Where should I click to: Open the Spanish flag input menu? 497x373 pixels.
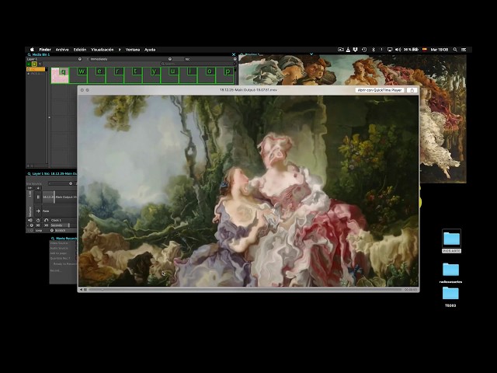tap(425, 49)
